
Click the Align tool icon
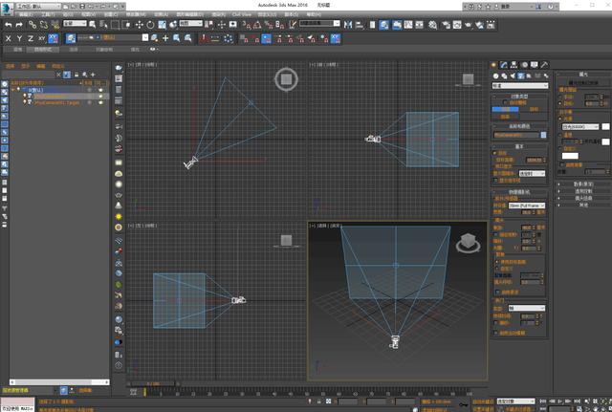[x=360, y=25]
